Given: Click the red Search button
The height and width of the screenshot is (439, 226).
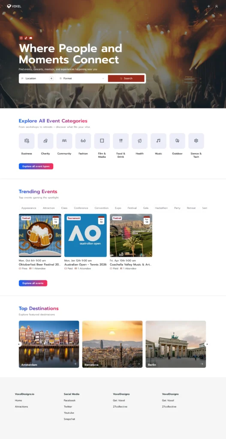Looking at the screenshot, I should coord(126,78).
